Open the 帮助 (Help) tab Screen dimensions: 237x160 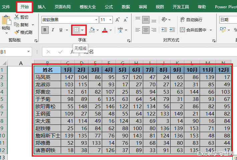pos(202,7)
